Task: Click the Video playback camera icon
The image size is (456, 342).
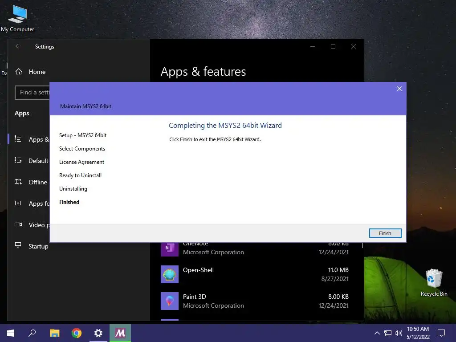Action: pyautogui.click(x=18, y=224)
